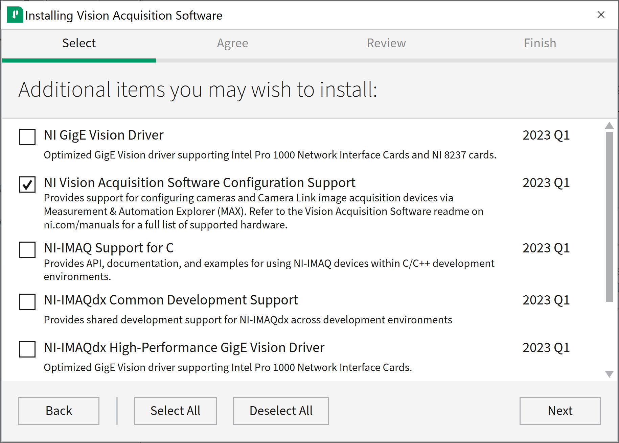This screenshot has width=619, height=443.
Task: Click the Deselect All button
Action: tap(281, 411)
